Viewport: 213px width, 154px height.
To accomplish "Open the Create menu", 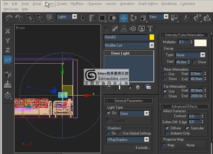I will 62,4.
